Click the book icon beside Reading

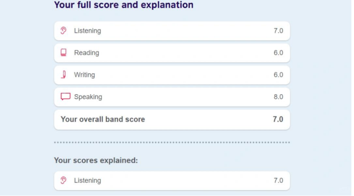tap(64, 53)
